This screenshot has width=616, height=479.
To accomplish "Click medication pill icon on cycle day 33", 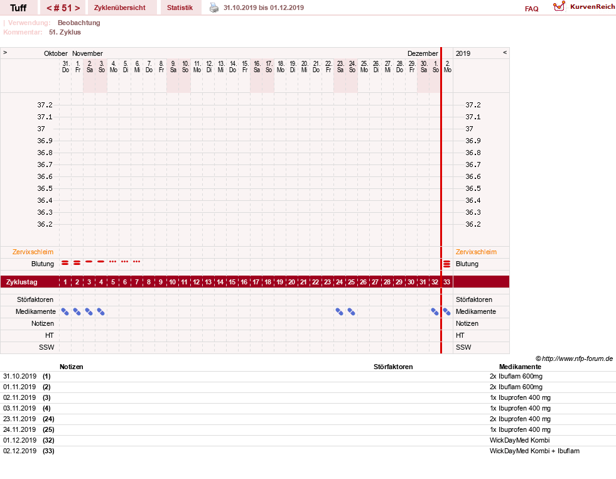I will coord(446,312).
